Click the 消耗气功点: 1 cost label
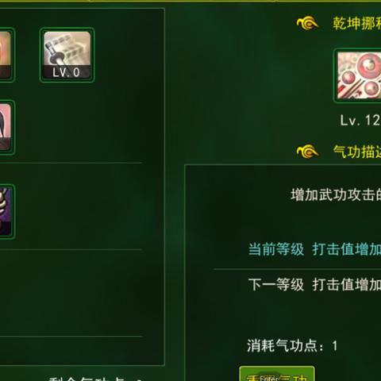Viewport: 381px width, 381px height. point(292,345)
